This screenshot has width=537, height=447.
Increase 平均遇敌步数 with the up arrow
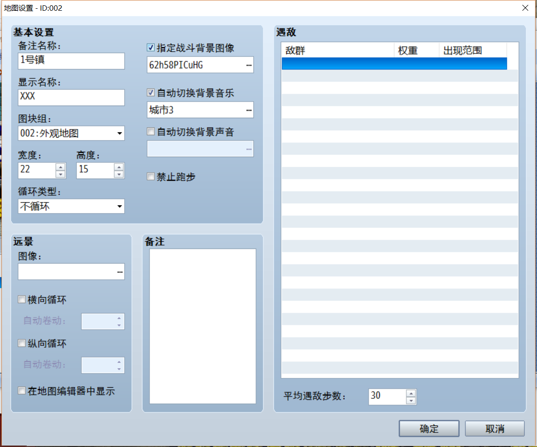click(411, 393)
